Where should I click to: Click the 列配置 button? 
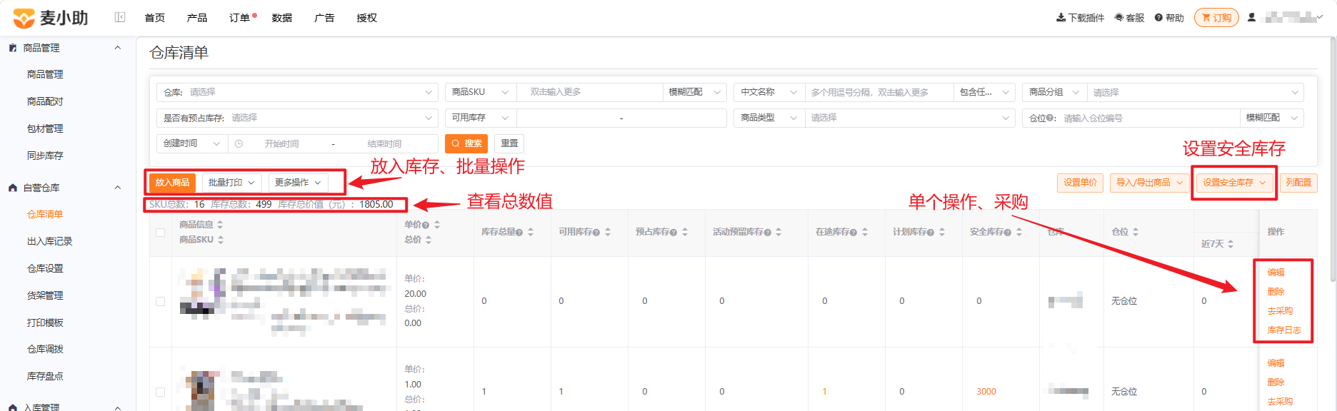[1298, 183]
